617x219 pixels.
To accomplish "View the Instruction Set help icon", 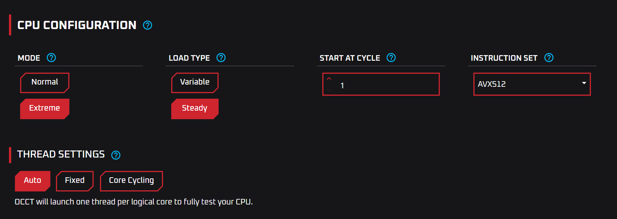I will click(x=549, y=58).
